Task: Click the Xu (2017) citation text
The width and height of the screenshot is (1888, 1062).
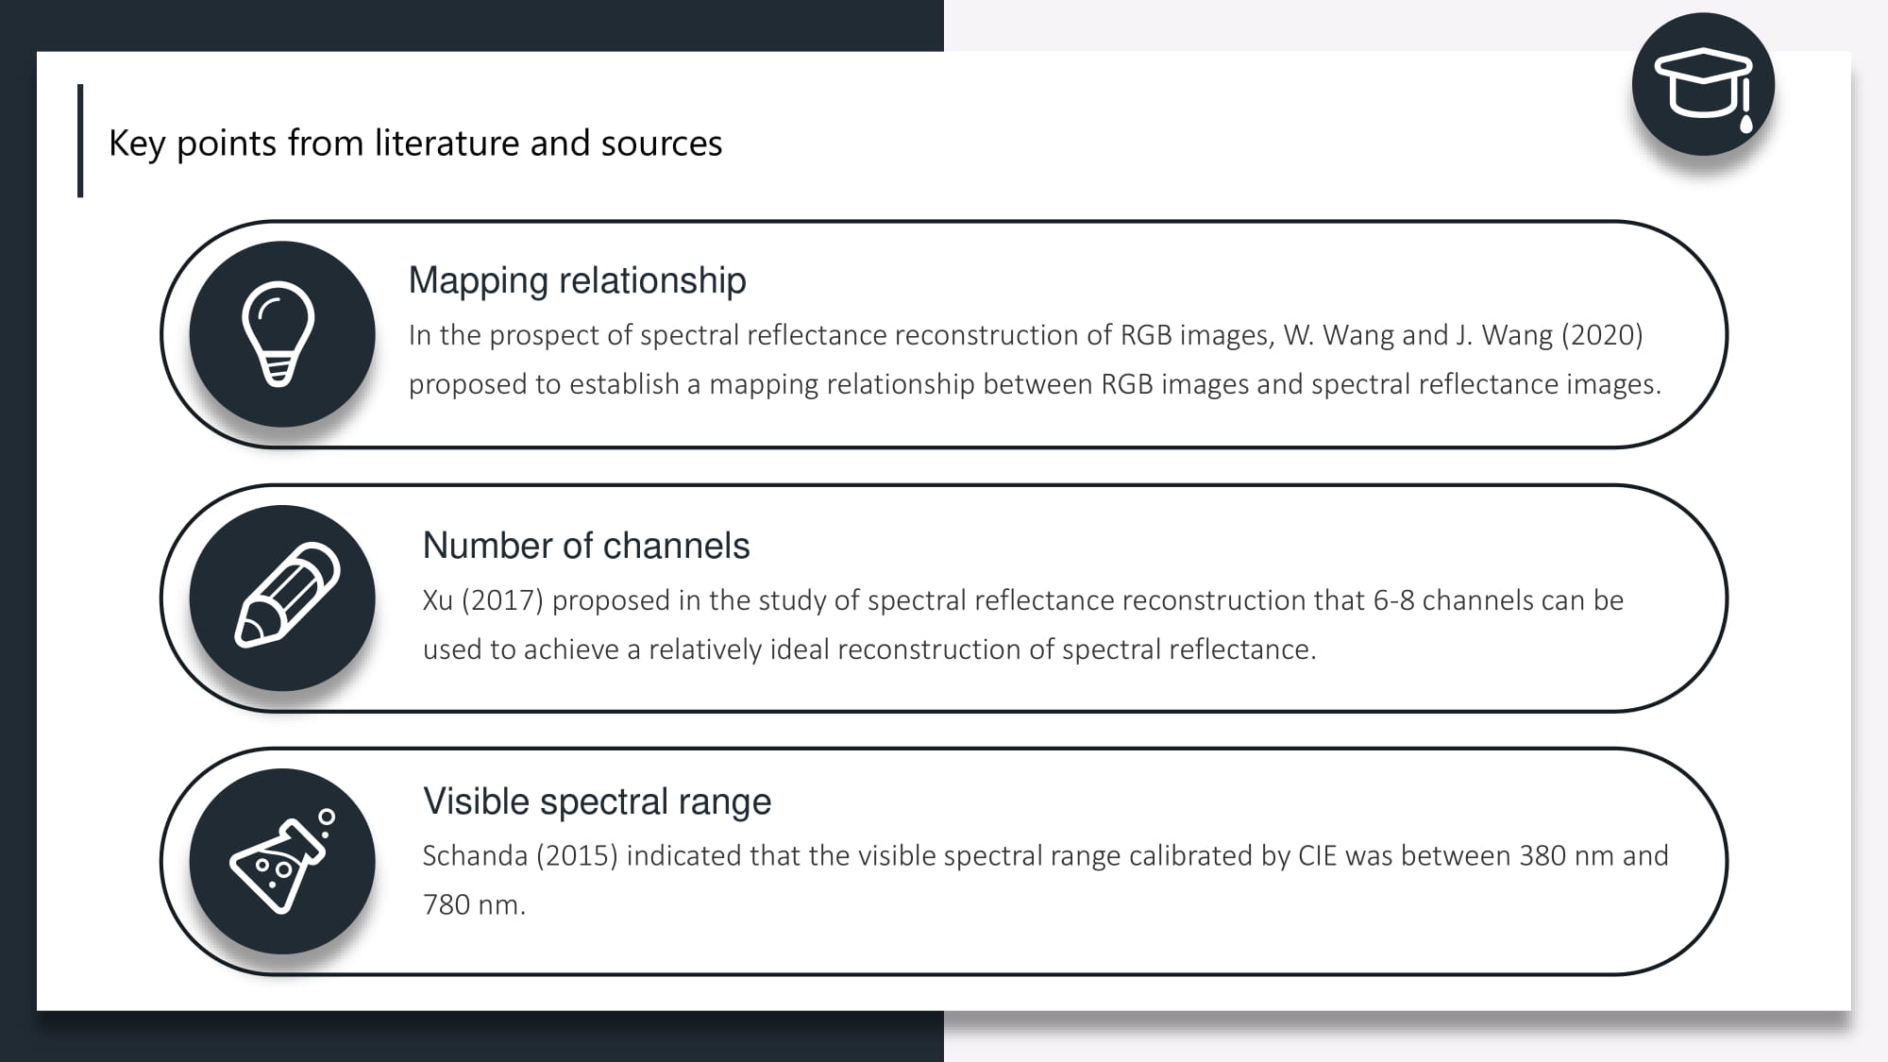Action: [x=483, y=600]
